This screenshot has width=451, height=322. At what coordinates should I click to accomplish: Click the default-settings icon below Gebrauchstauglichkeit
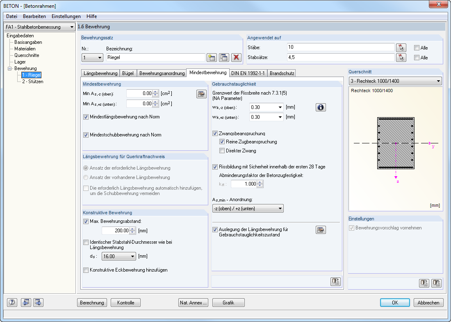click(x=335, y=281)
